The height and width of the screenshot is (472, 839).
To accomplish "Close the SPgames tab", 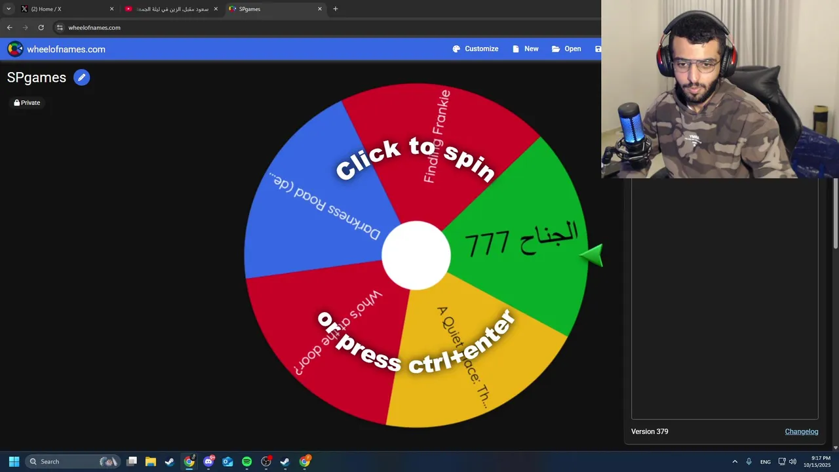I will 320,9.
